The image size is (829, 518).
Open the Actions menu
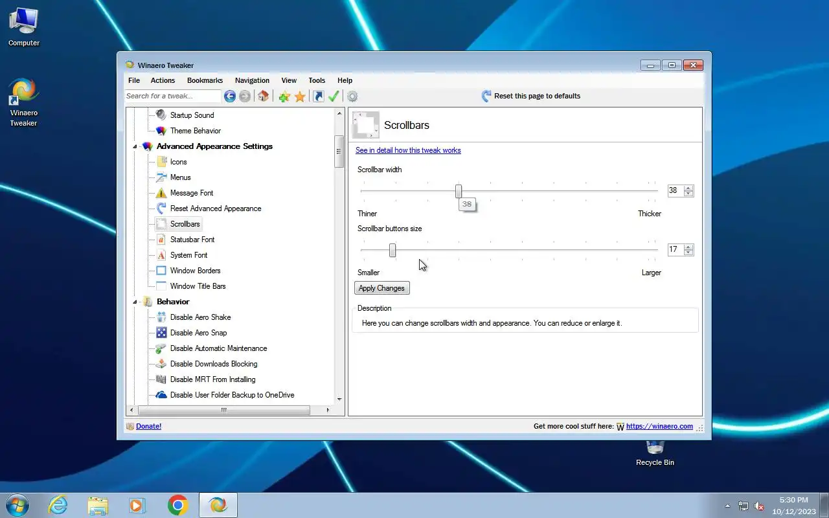tap(163, 80)
